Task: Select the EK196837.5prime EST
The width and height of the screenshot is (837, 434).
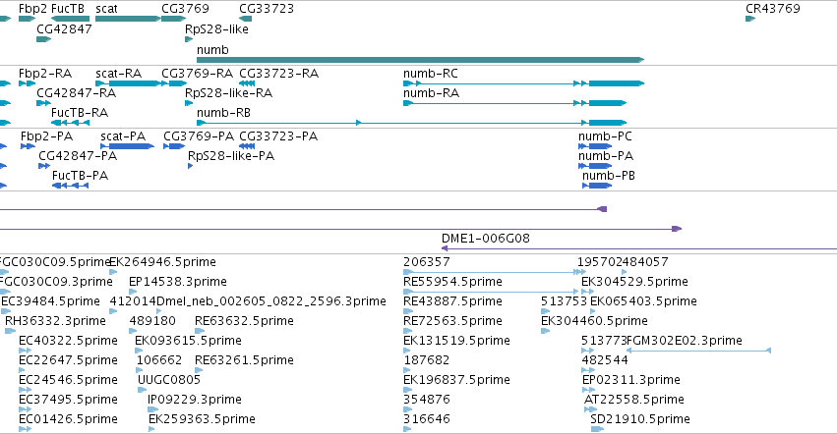Action: [x=407, y=390]
